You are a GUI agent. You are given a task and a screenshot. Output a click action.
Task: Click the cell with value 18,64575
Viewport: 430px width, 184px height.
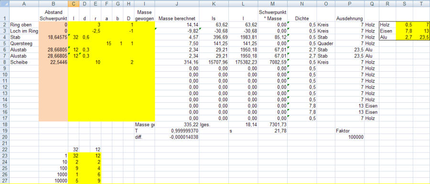(53, 37)
